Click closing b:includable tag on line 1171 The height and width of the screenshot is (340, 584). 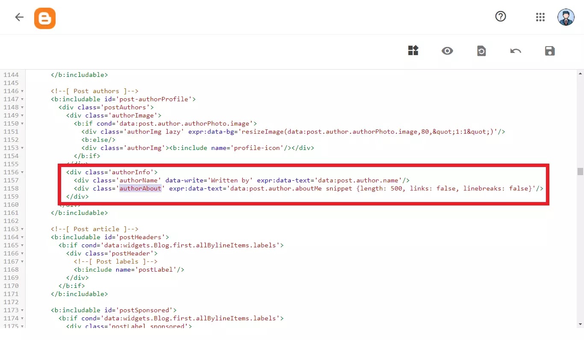pyautogui.click(x=79, y=294)
